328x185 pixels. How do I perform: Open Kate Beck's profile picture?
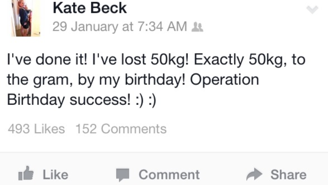tap(25, 18)
